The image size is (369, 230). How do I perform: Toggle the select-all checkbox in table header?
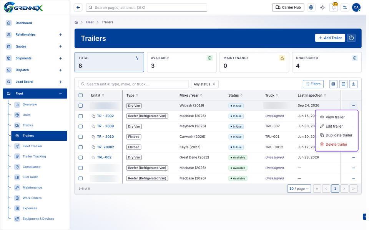pos(81,95)
